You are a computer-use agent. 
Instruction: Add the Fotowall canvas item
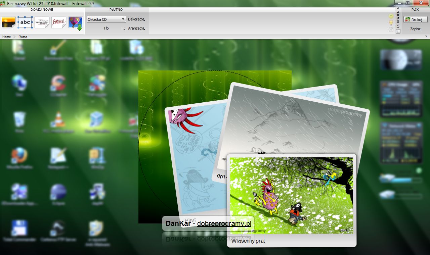[x=59, y=22]
